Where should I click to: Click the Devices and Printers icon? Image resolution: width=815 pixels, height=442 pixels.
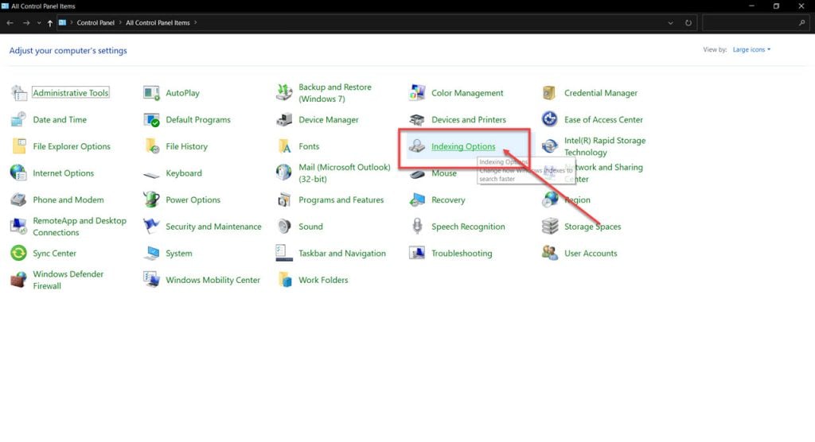(x=417, y=119)
